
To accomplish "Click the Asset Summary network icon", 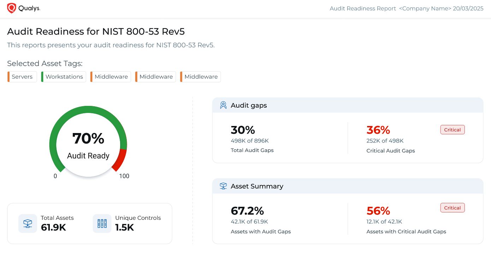I will point(223,186).
